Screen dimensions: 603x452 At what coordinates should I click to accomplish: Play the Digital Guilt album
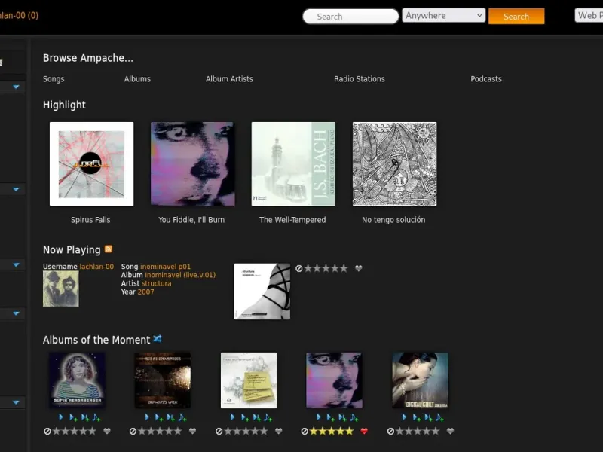point(404,417)
